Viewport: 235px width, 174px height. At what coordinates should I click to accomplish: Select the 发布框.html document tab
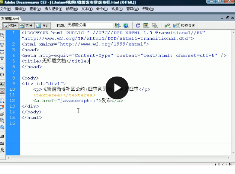click(10, 19)
